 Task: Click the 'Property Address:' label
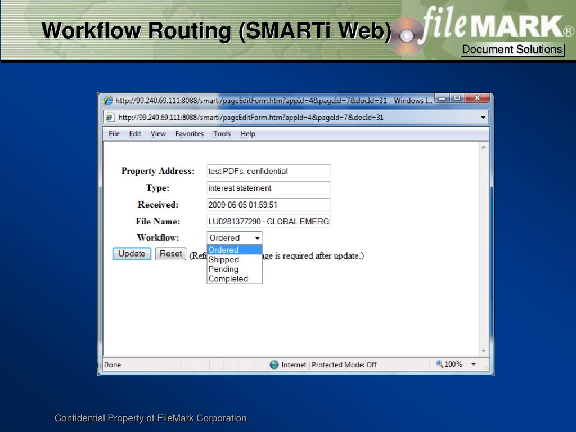click(x=158, y=171)
